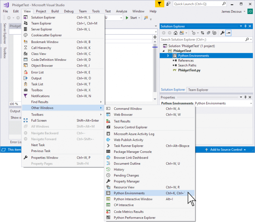255x222 pixels.
Task: Select the Solution Explorer bottom tab
Action: tap(173, 90)
